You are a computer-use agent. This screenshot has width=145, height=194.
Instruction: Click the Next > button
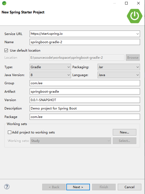pyautogui.click(x=78, y=187)
